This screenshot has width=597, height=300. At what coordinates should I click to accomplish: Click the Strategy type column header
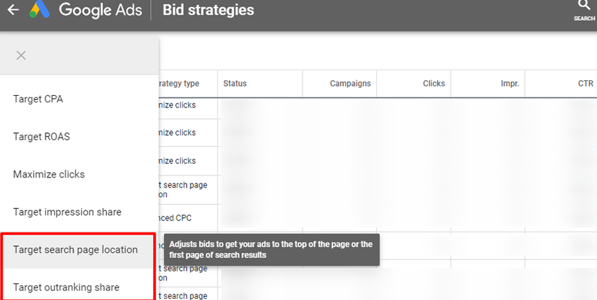coord(179,83)
